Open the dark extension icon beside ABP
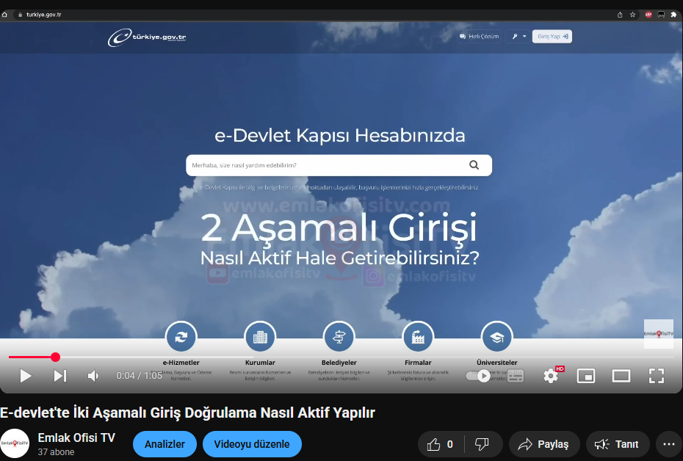This screenshot has height=461, width=683. pyautogui.click(x=661, y=15)
